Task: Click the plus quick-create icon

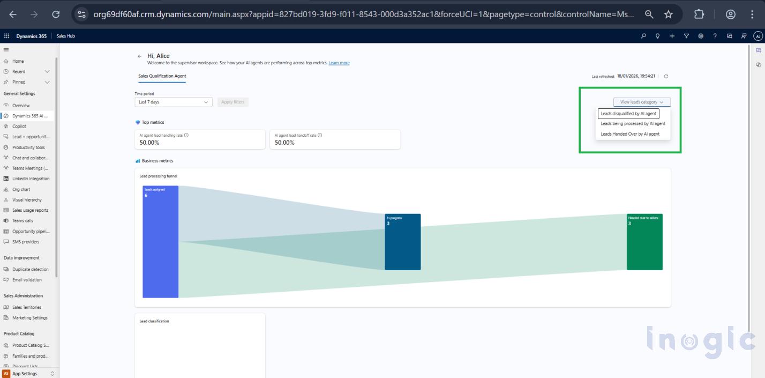Action: tap(672, 36)
